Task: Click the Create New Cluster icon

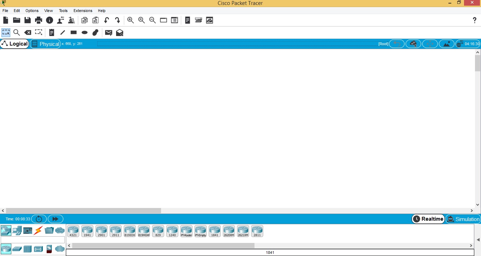Action: tap(413, 44)
